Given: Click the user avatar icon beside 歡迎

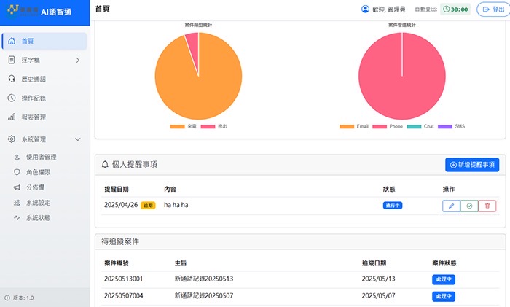Looking at the screenshot, I should [365, 9].
